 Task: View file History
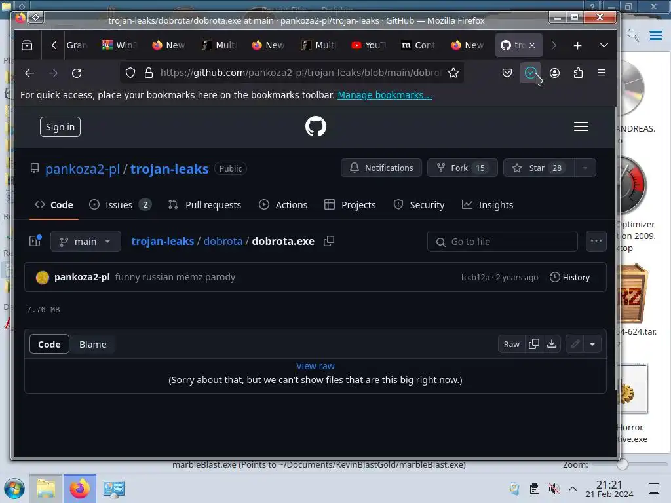click(x=569, y=277)
